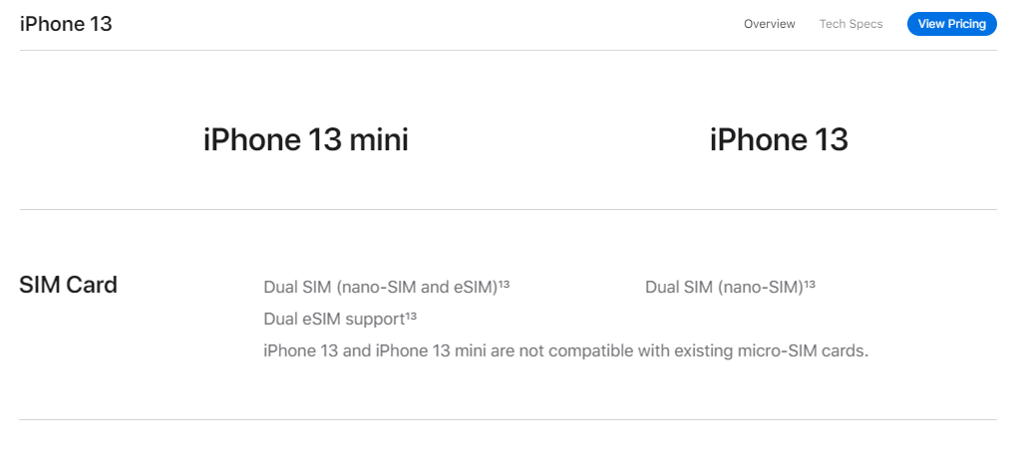Switch to the Tech Specs tab

851,24
